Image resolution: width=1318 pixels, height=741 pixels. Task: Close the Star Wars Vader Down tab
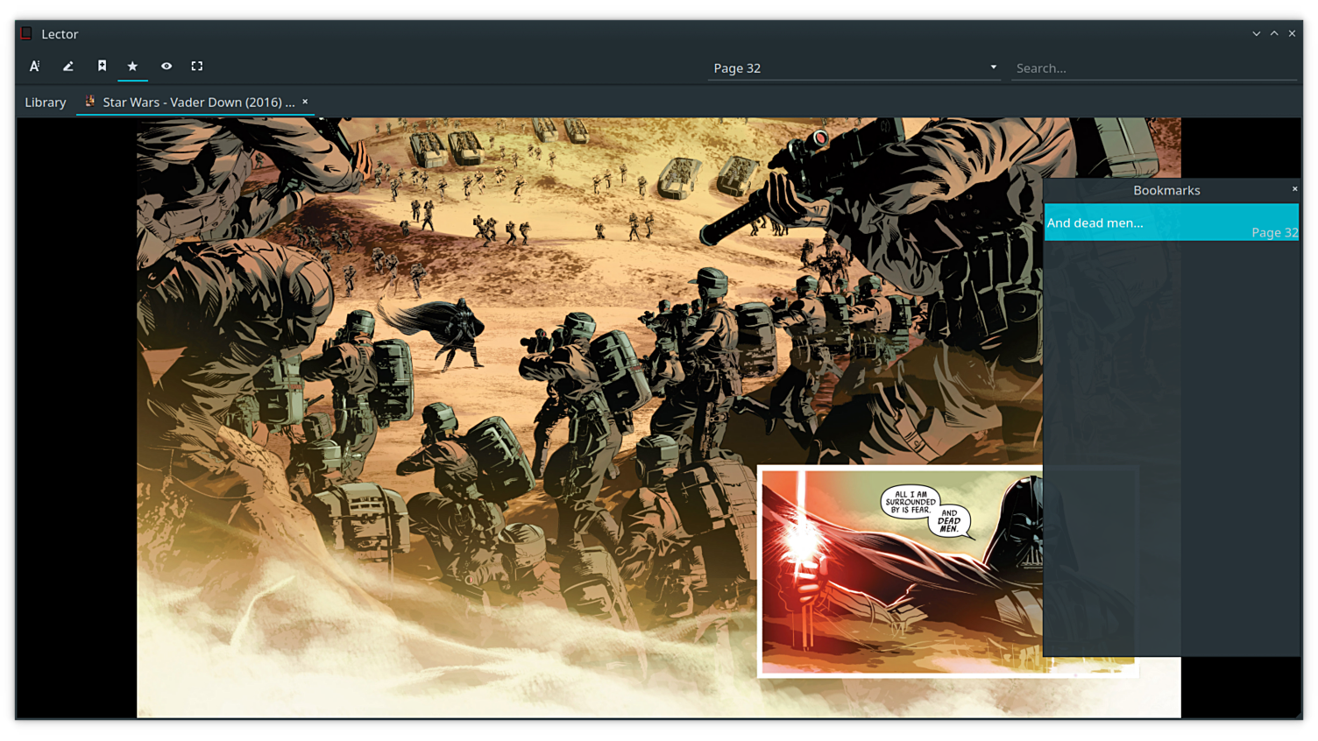tap(305, 102)
